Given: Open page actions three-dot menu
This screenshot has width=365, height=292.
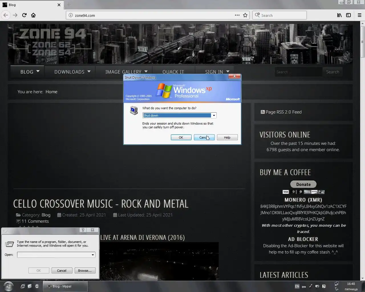Looking at the screenshot, I should pos(237,15).
